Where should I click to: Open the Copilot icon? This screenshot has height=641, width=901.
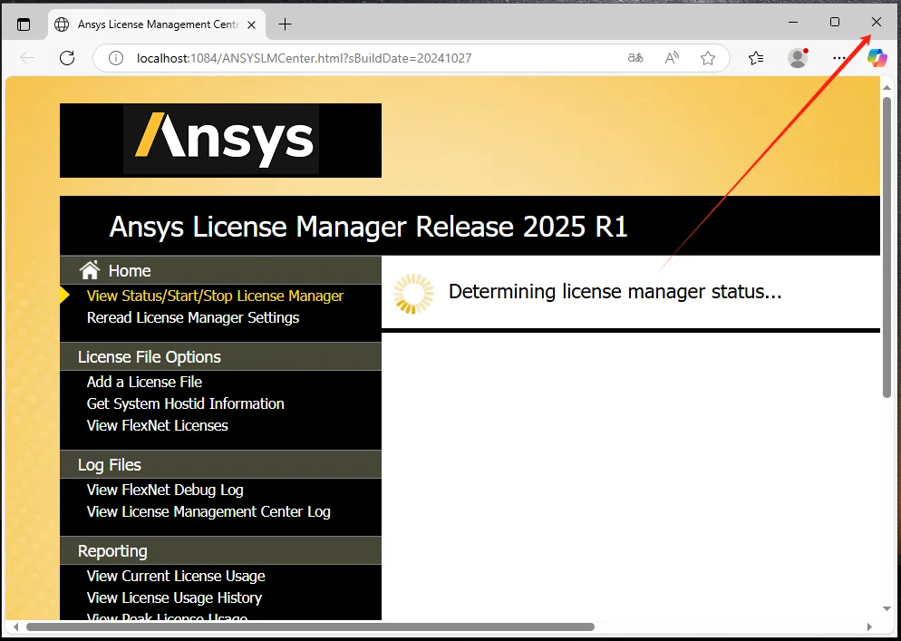pos(877,57)
